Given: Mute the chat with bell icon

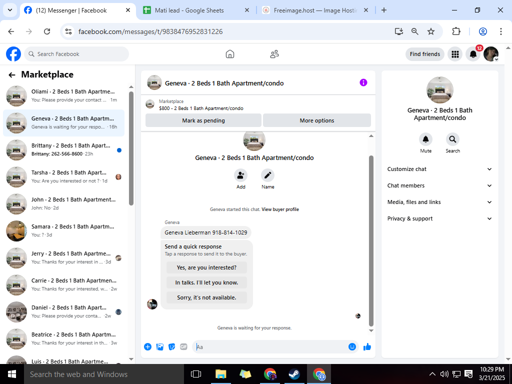Looking at the screenshot, I should pyautogui.click(x=426, y=139).
